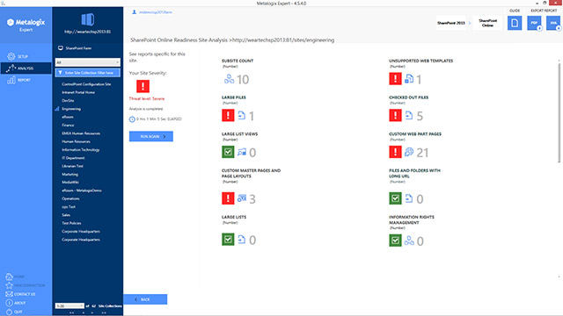Click the Run Again button
Viewport: 563px width, 316px height.
click(x=151, y=137)
